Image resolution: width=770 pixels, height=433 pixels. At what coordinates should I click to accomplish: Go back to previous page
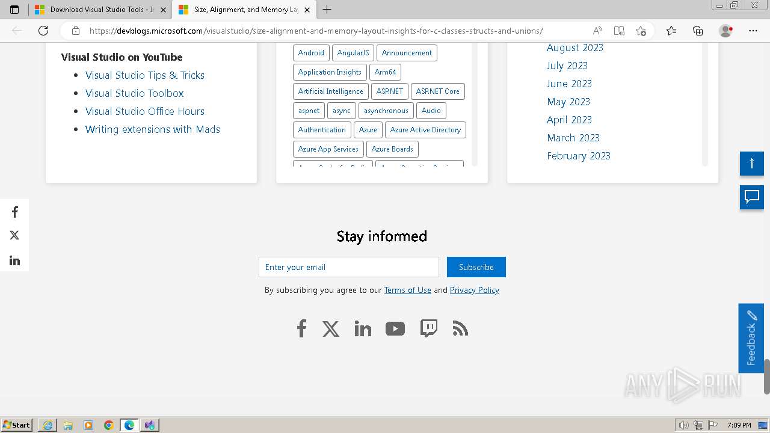pyautogui.click(x=17, y=31)
